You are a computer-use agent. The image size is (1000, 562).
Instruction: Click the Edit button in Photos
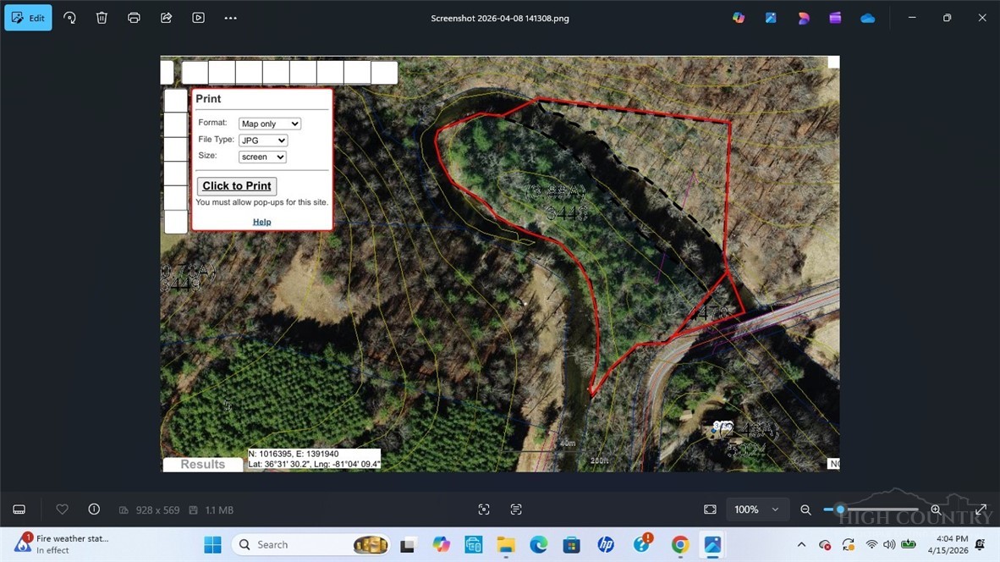click(x=28, y=18)
